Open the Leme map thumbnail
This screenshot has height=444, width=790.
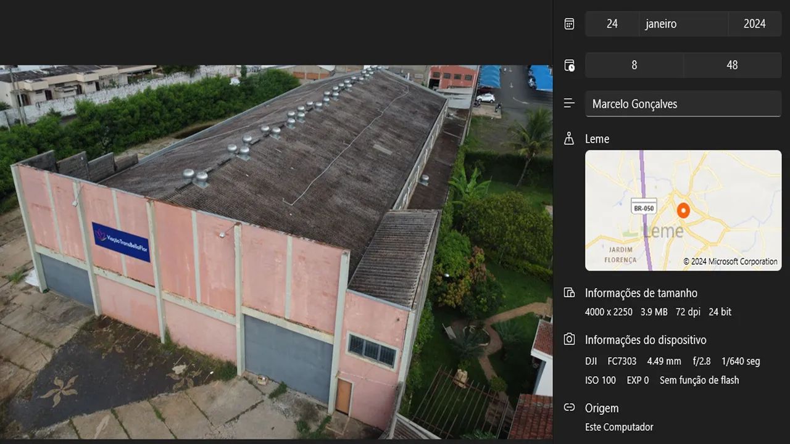683,210
